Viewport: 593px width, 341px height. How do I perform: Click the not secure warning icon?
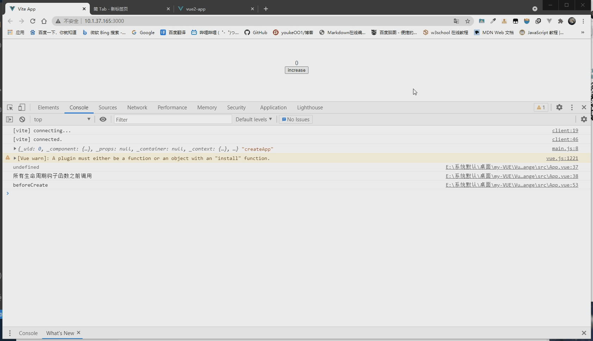click(58, 21)
